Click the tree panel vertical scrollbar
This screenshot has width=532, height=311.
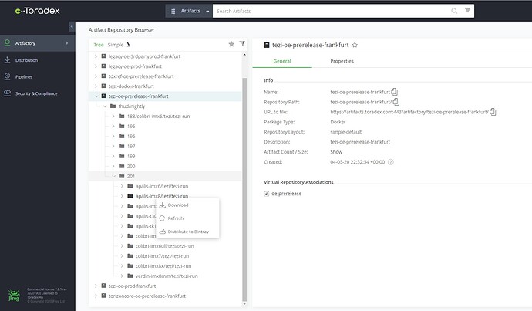coord(244,189)
